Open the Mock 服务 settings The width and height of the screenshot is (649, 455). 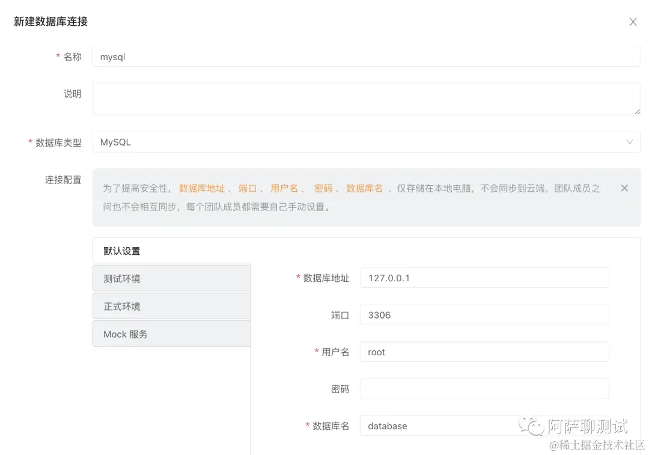click(x=171, y=334)
